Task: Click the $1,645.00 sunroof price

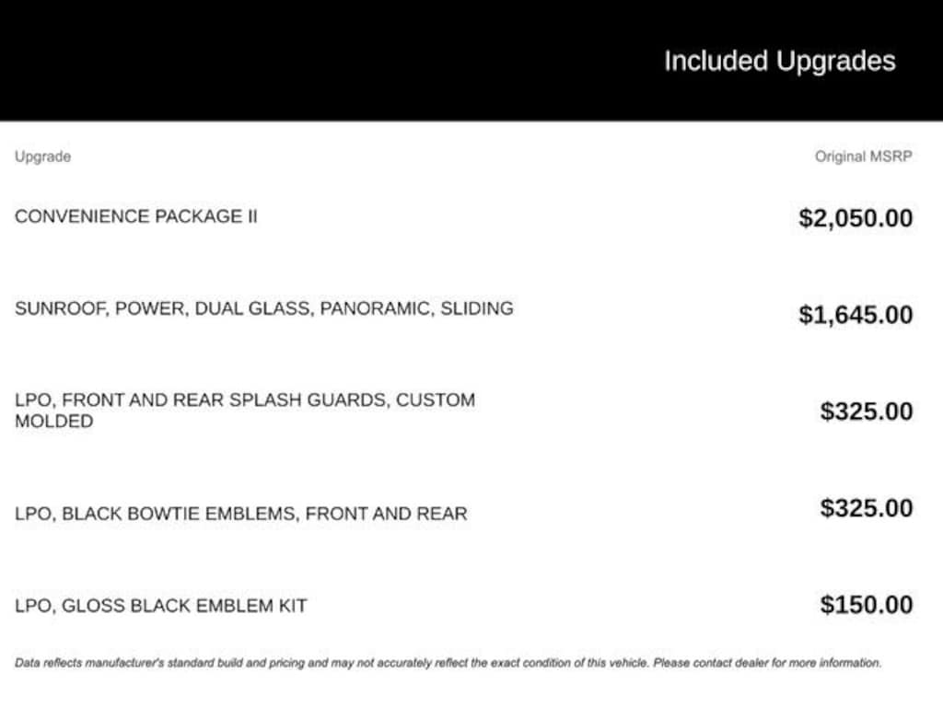Action: [856, 315]
